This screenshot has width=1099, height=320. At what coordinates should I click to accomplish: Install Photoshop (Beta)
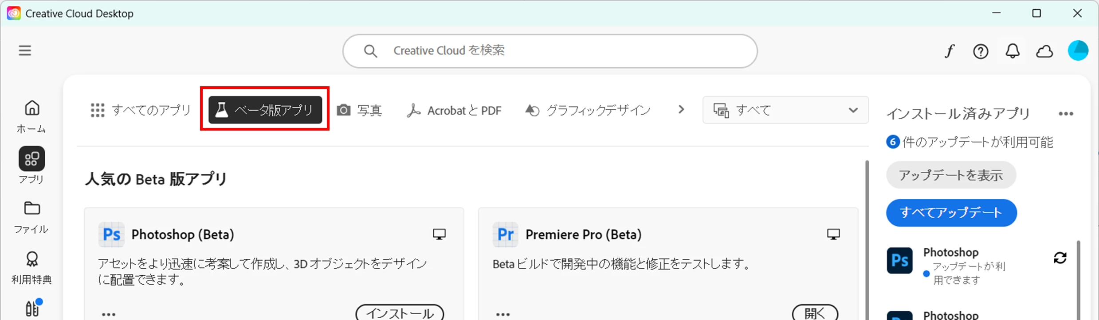[400, 312]
